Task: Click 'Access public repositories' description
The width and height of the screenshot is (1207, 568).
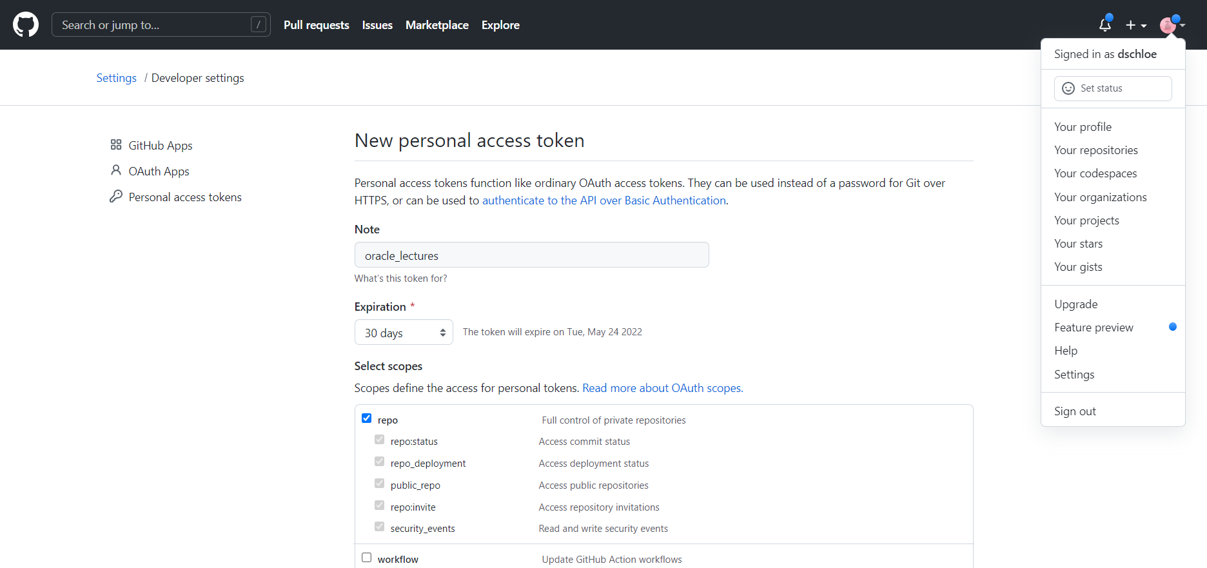Action: (594, 485)
